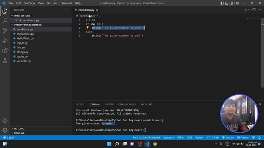Change end of line sequence CRLF
The image size is (264, 148).
pos(189,137)
